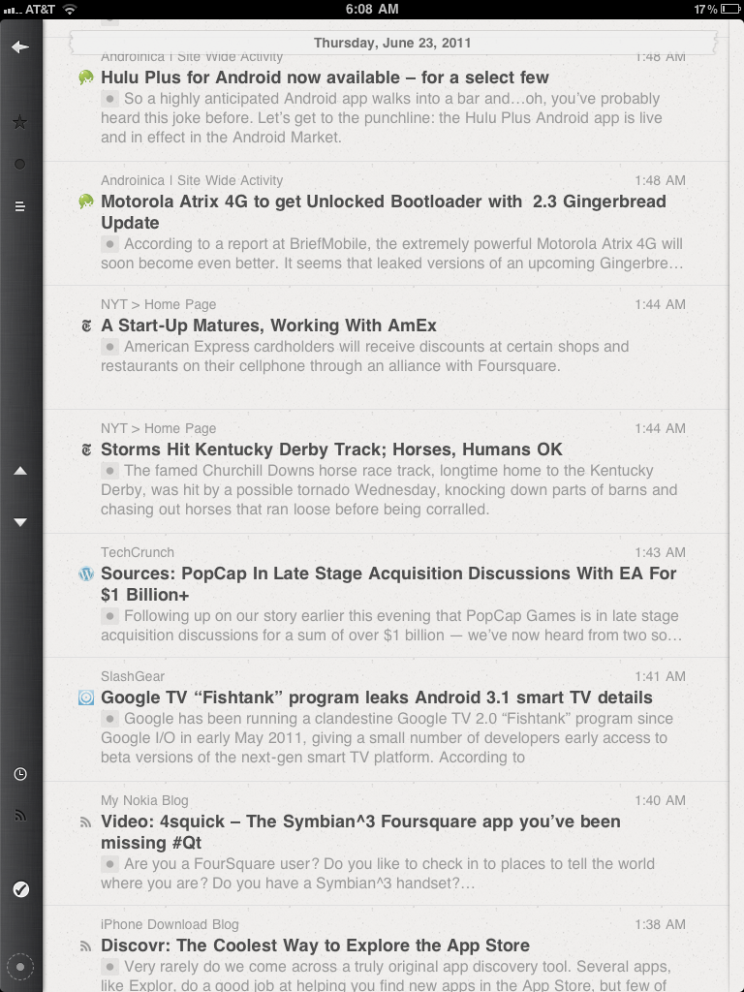Go to next article with down arrow
744x992 pixels.
pyautogui.click(x=20, y=522)
